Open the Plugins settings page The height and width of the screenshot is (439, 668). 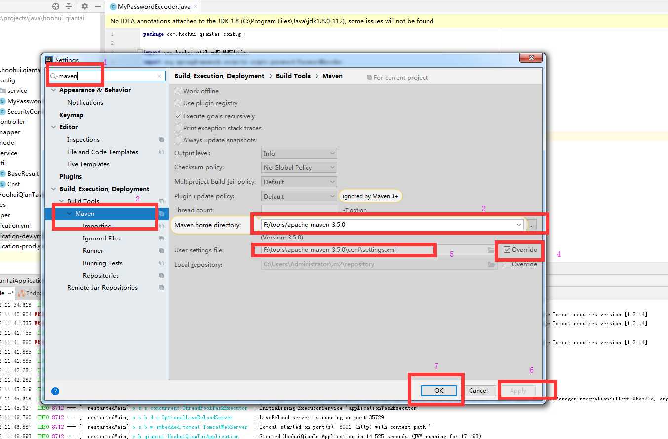71,177
